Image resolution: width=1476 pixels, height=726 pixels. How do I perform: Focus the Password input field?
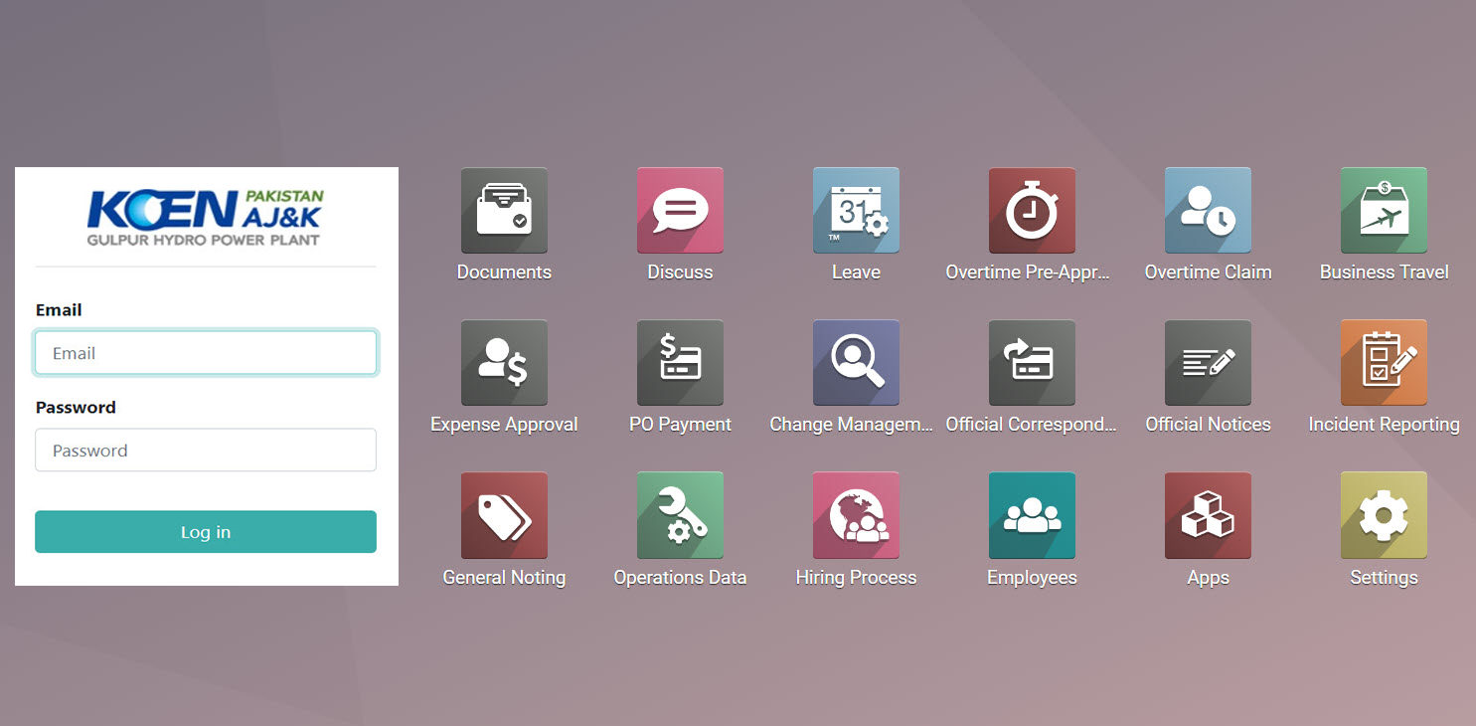pyautogui.click(x=206, y=451)
